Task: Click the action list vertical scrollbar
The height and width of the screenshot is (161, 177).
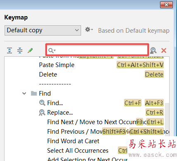Action: [x=167, y=119]
